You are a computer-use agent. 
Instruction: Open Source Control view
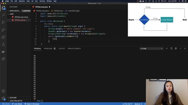3,22
